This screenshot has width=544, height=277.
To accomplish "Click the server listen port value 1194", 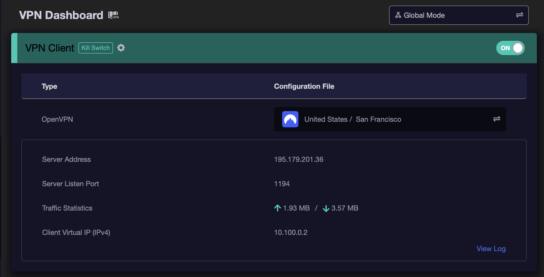I will [282, 184].
